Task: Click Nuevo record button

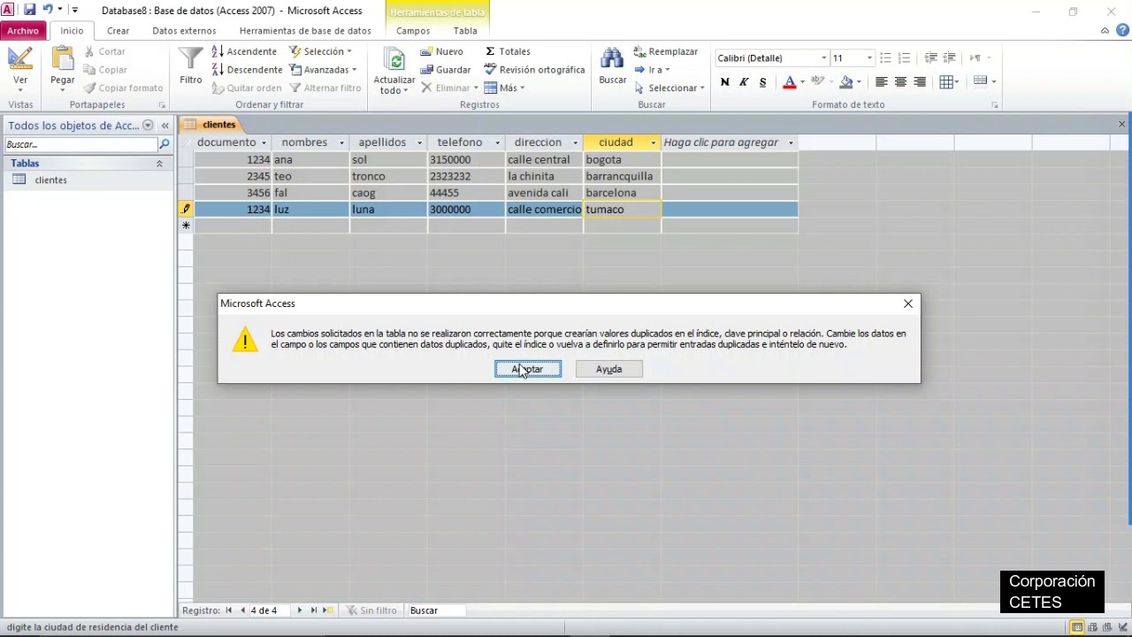Action: tap(441, 51)
